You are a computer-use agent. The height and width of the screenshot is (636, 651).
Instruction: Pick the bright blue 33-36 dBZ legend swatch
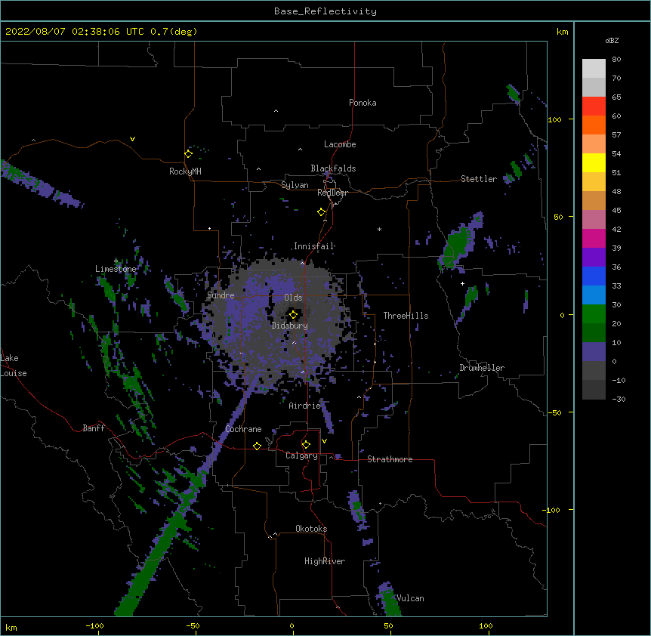click(x=594, y=276)
